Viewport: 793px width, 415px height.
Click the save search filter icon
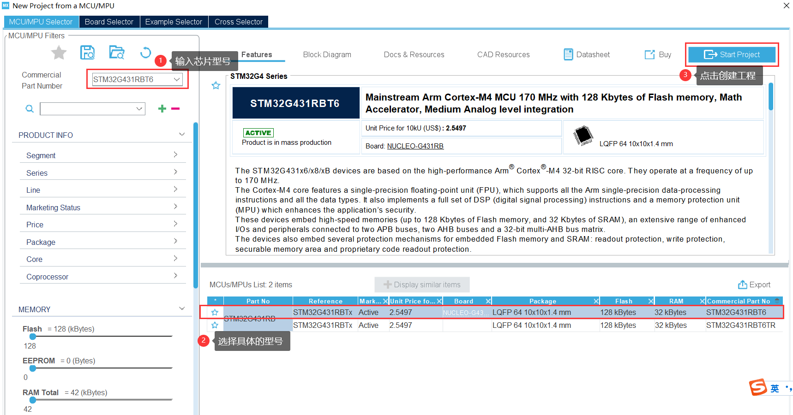tap(87, 53)
